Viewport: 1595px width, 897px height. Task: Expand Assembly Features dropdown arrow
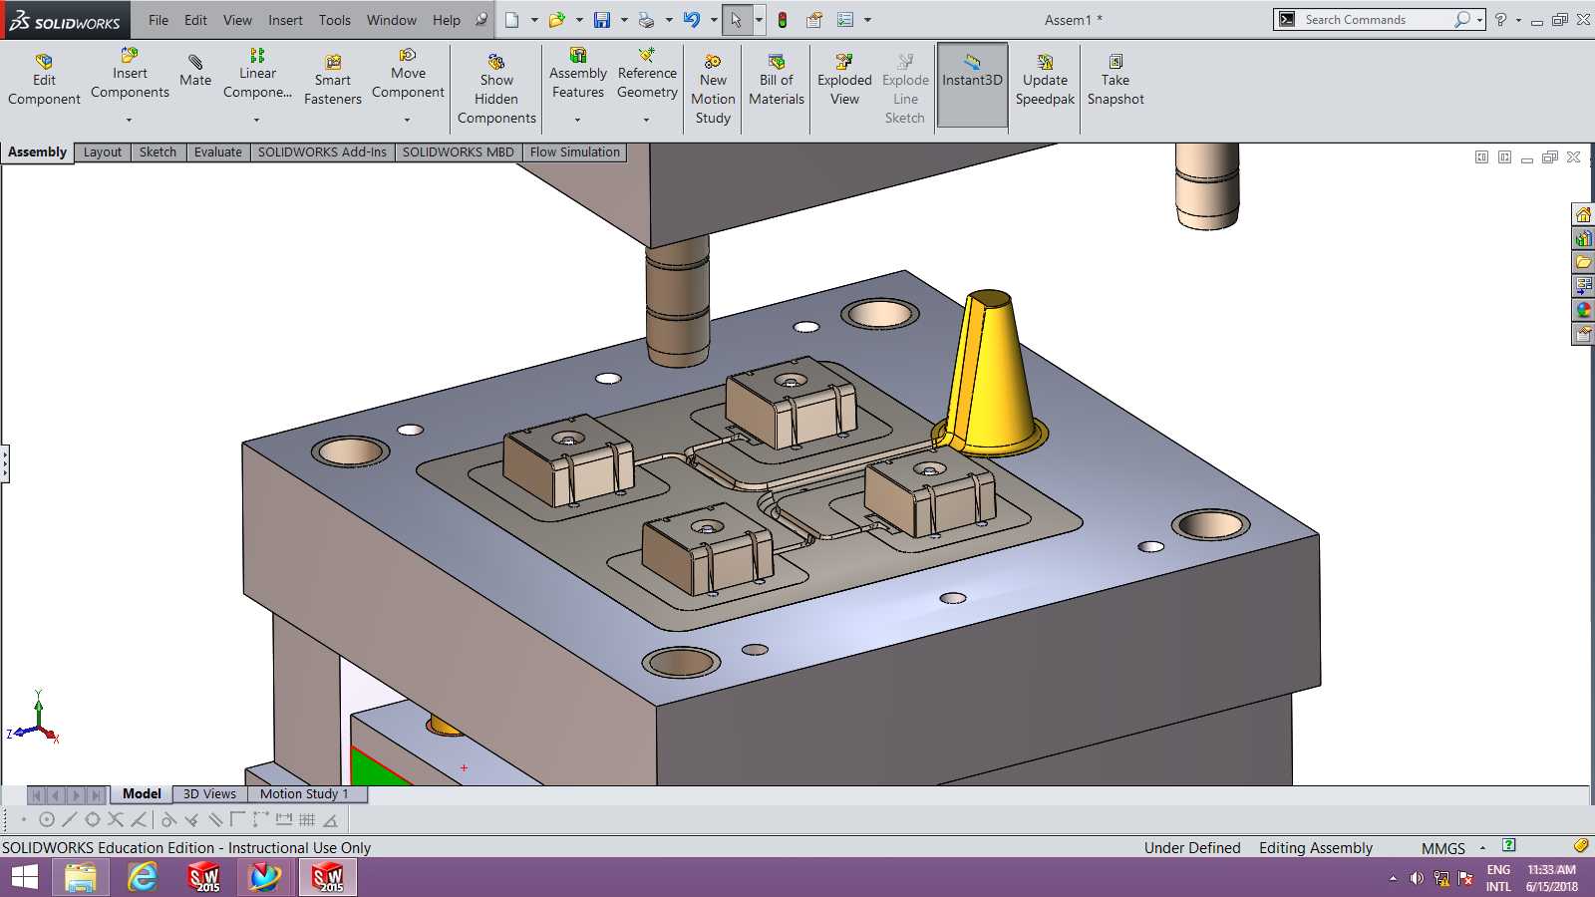tap(578, 120)
